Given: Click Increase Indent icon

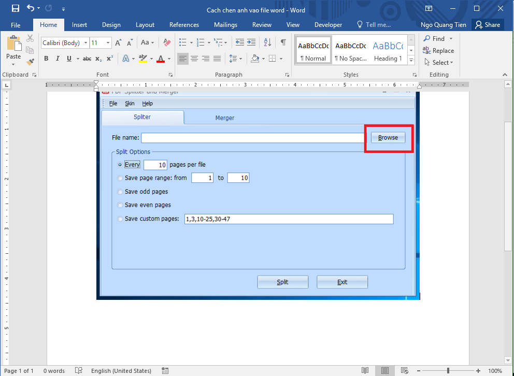Looking at the screenshot, I should (251, 42).
